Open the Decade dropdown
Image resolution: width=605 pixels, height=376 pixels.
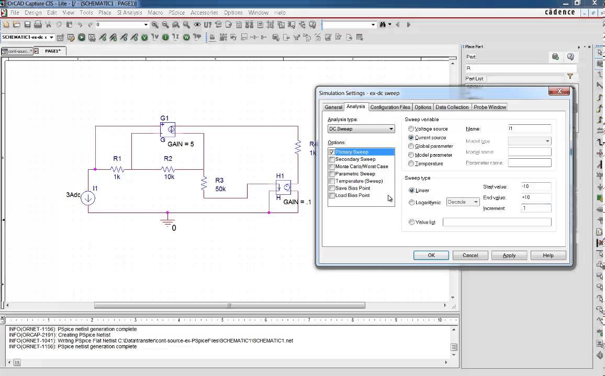tap(463, 202)
